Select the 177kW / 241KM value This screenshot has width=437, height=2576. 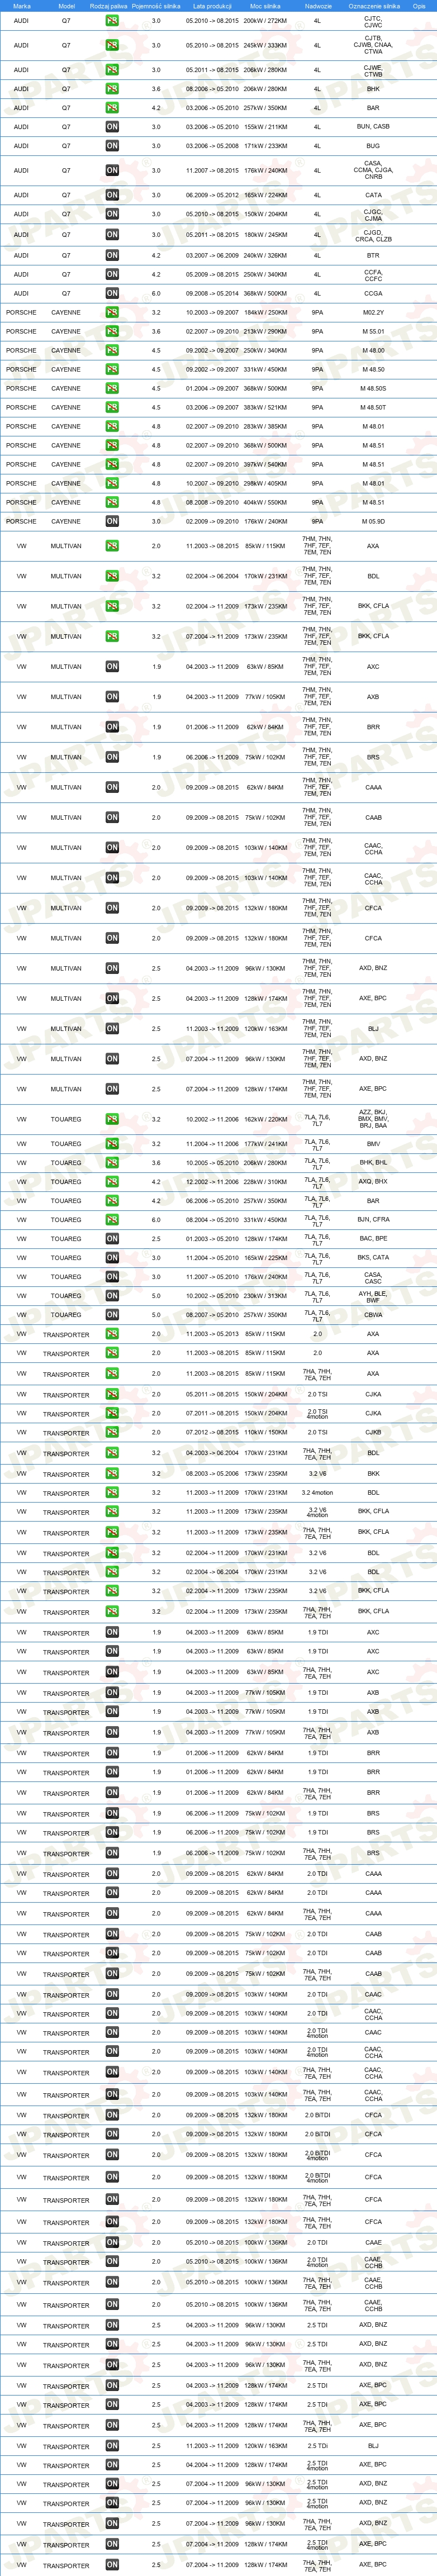265,1144
